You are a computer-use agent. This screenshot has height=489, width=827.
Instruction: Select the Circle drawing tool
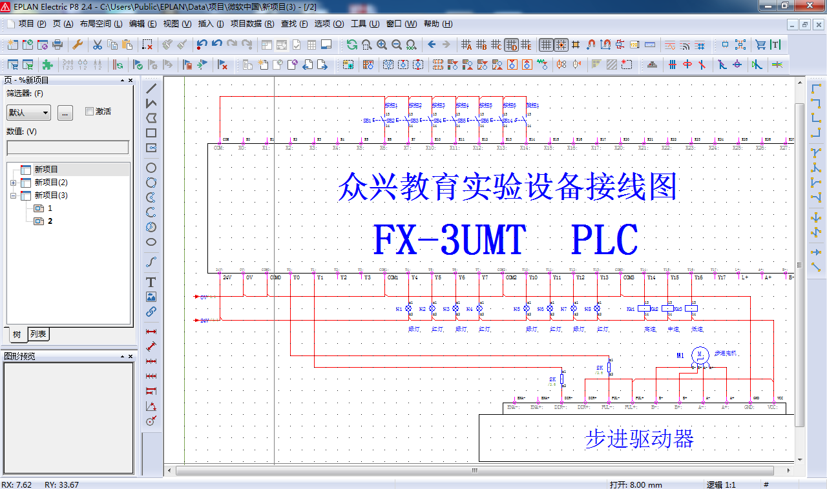pos(151,168)
